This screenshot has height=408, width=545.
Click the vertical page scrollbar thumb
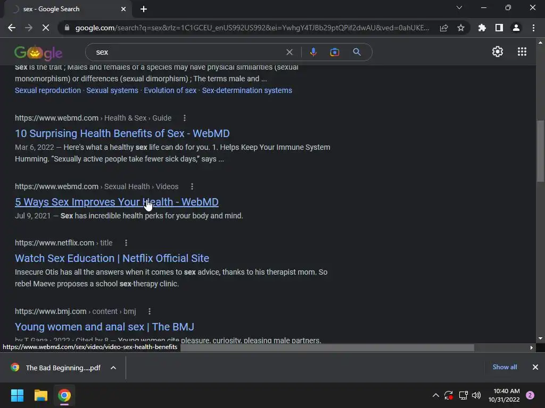tap(540, 150)
